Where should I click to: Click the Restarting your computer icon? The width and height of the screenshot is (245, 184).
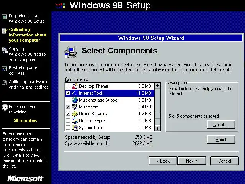[4, 69]
